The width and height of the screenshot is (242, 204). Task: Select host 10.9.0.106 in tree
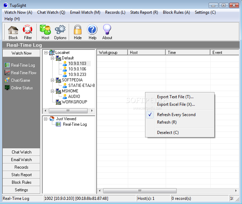click(75, 69)
